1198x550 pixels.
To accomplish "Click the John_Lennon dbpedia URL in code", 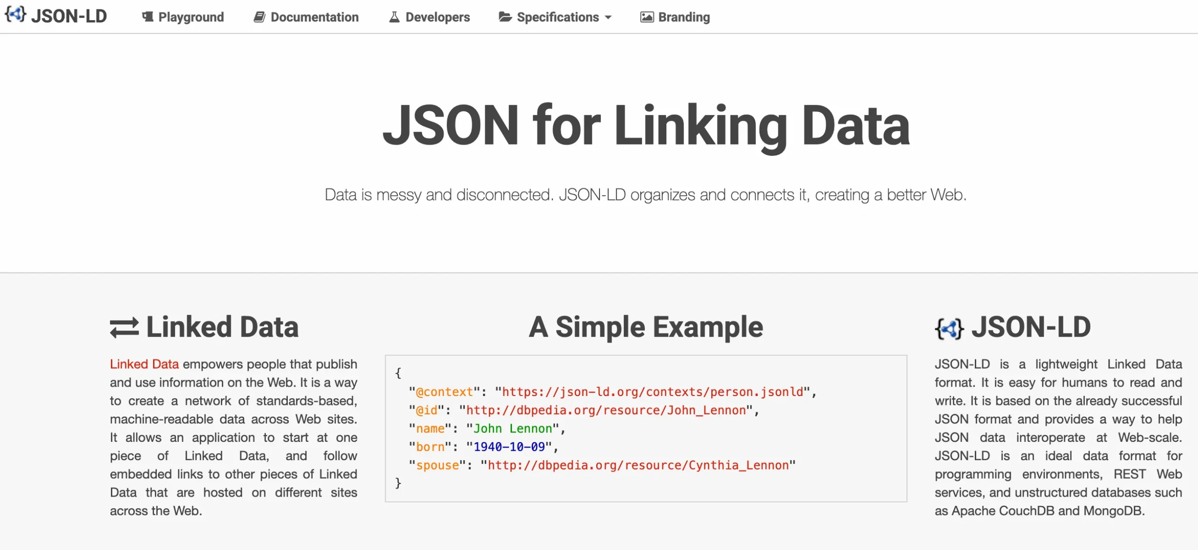I will 606,410.
